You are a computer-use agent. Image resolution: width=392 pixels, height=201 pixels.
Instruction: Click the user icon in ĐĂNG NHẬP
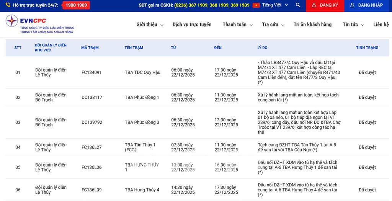click(x=352, y=5)
